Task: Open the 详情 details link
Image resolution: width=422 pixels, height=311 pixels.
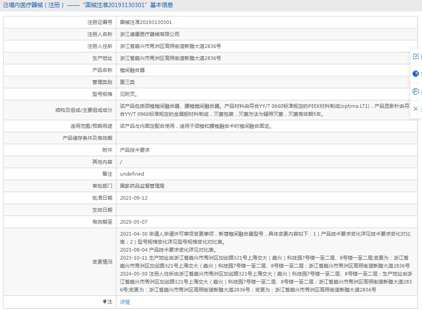Action: 125,302
